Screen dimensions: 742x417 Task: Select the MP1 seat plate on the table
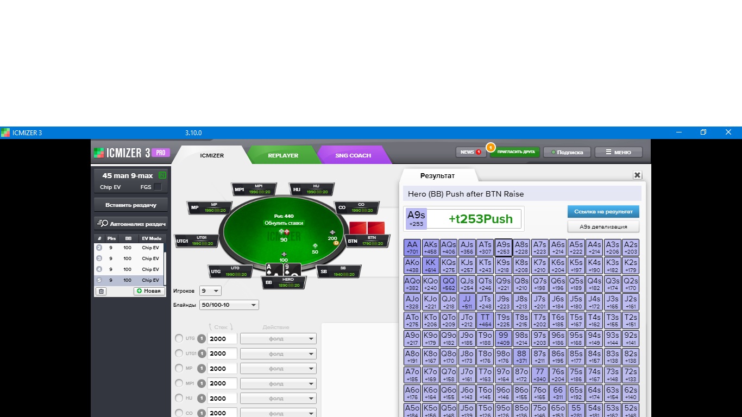tap(254, 189)
